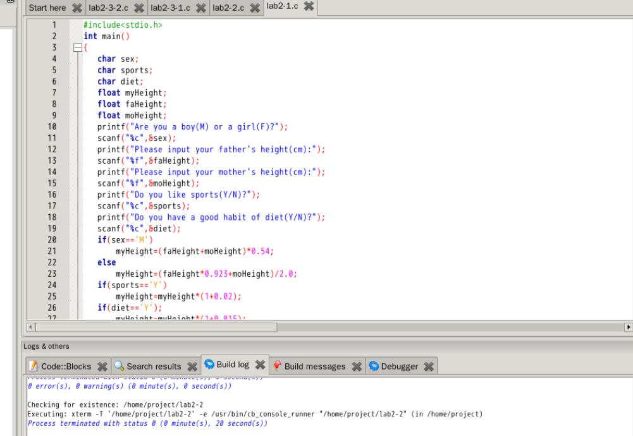Click line number 20 in the margin
Screen dimensions: 633x436
(52, 239)
